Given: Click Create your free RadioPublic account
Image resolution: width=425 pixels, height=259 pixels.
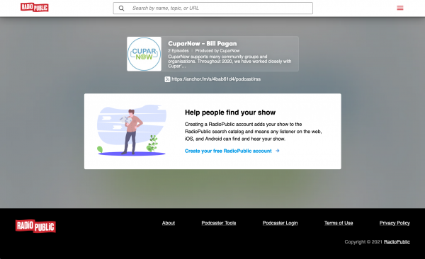Looking at the screenshot, I should 228,151.
